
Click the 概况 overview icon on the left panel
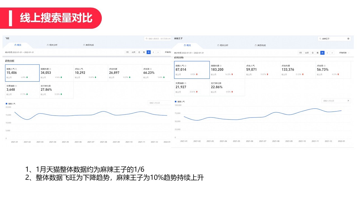15,45
